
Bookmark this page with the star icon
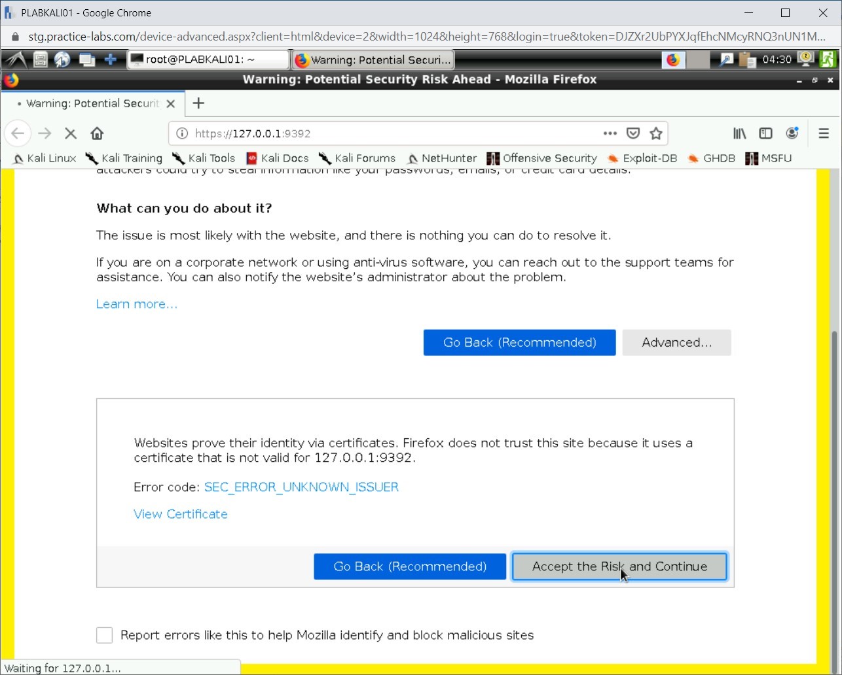pos(656,133)
